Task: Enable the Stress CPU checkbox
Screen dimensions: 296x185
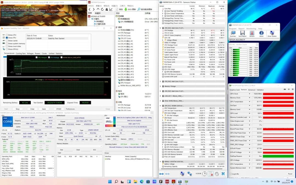Action: (7, 35)
